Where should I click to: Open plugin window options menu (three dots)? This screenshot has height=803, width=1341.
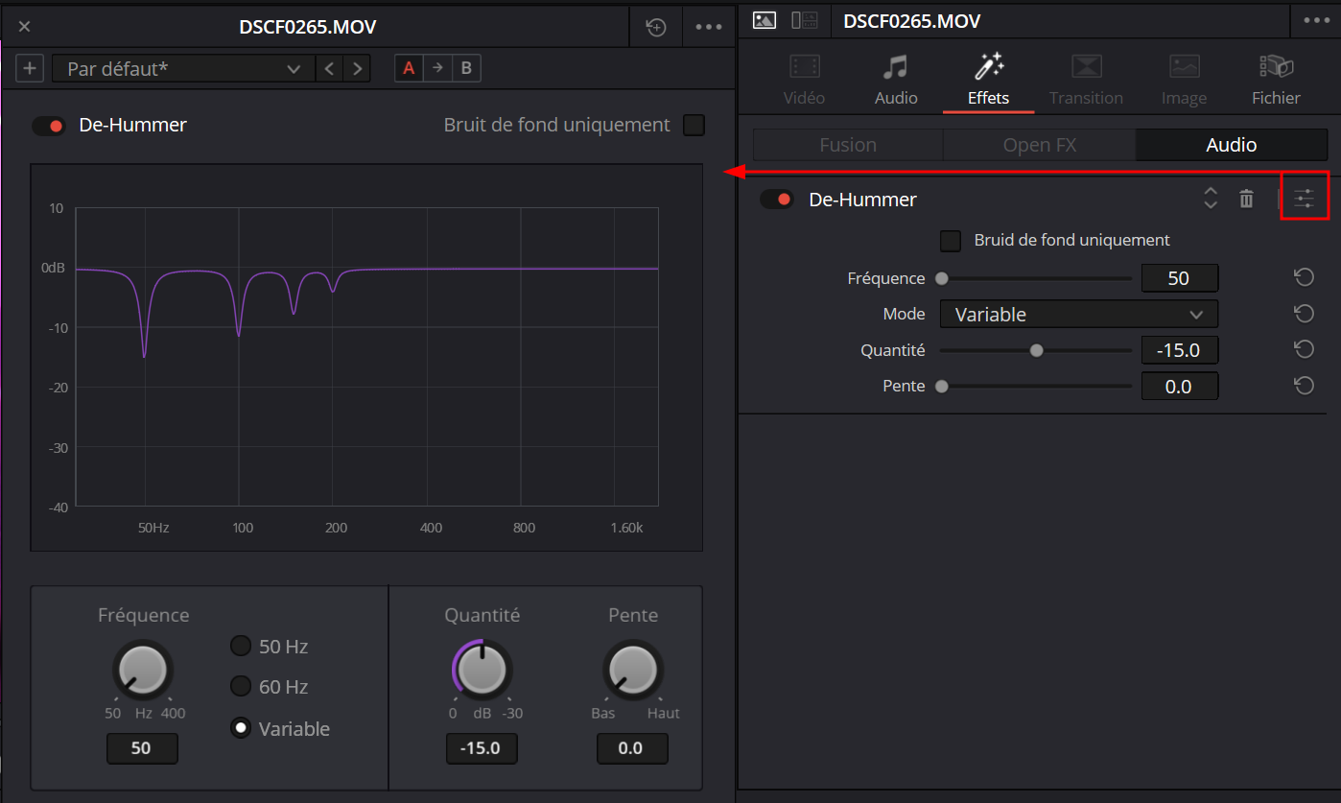(709, 27)
